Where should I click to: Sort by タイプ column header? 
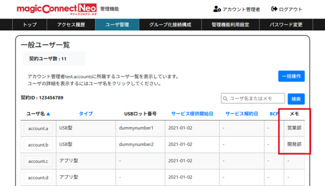(x=86, y=114)
